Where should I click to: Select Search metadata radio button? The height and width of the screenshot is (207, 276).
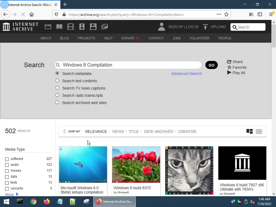57,73
